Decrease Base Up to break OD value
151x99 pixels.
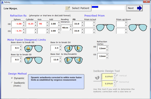click(x=20, y=61)
